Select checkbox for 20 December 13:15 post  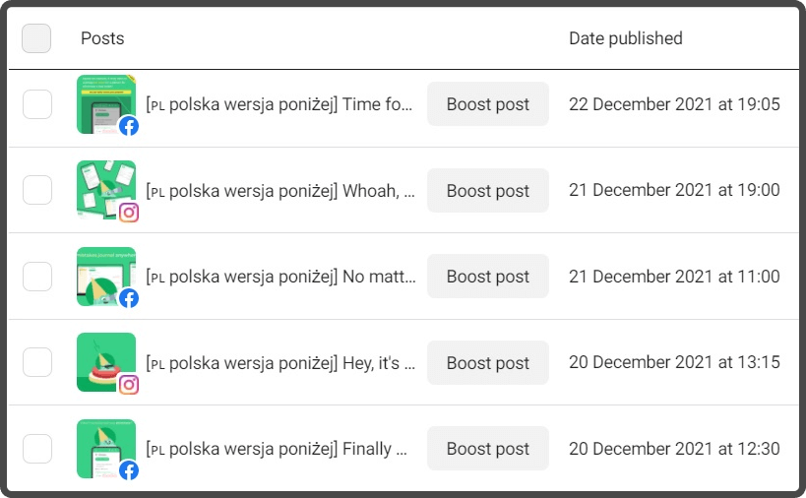pos(37,362)
